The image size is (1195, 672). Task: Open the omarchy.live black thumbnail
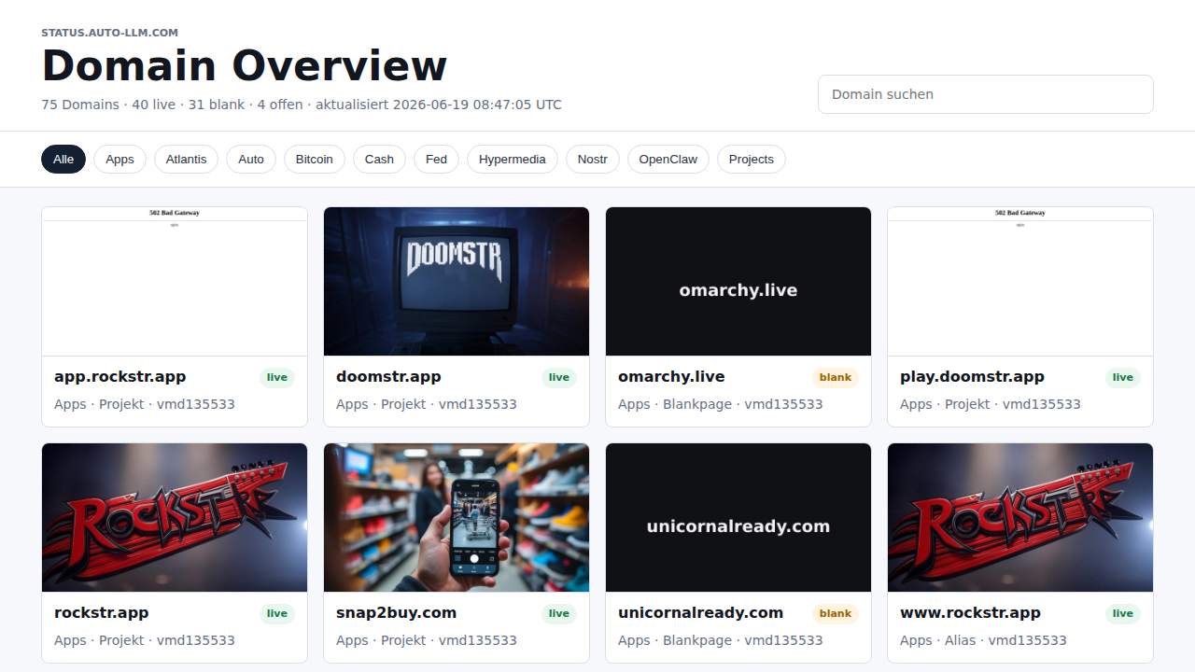[x=738, y=281]
